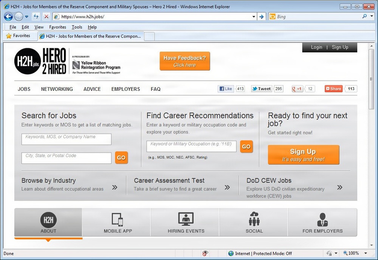The image size is (378, 260).
Task: Open the recent pages dropdown arrow
Action: (x=26, y=17)
